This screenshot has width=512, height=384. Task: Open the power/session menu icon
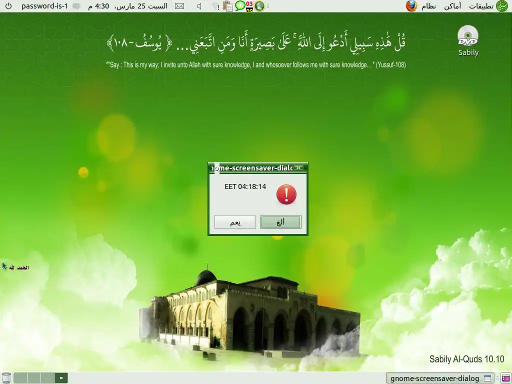pyautogui.click(x=8, y=6)
